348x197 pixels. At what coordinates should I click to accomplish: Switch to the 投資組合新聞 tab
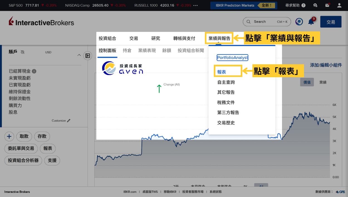click(191, 51)
